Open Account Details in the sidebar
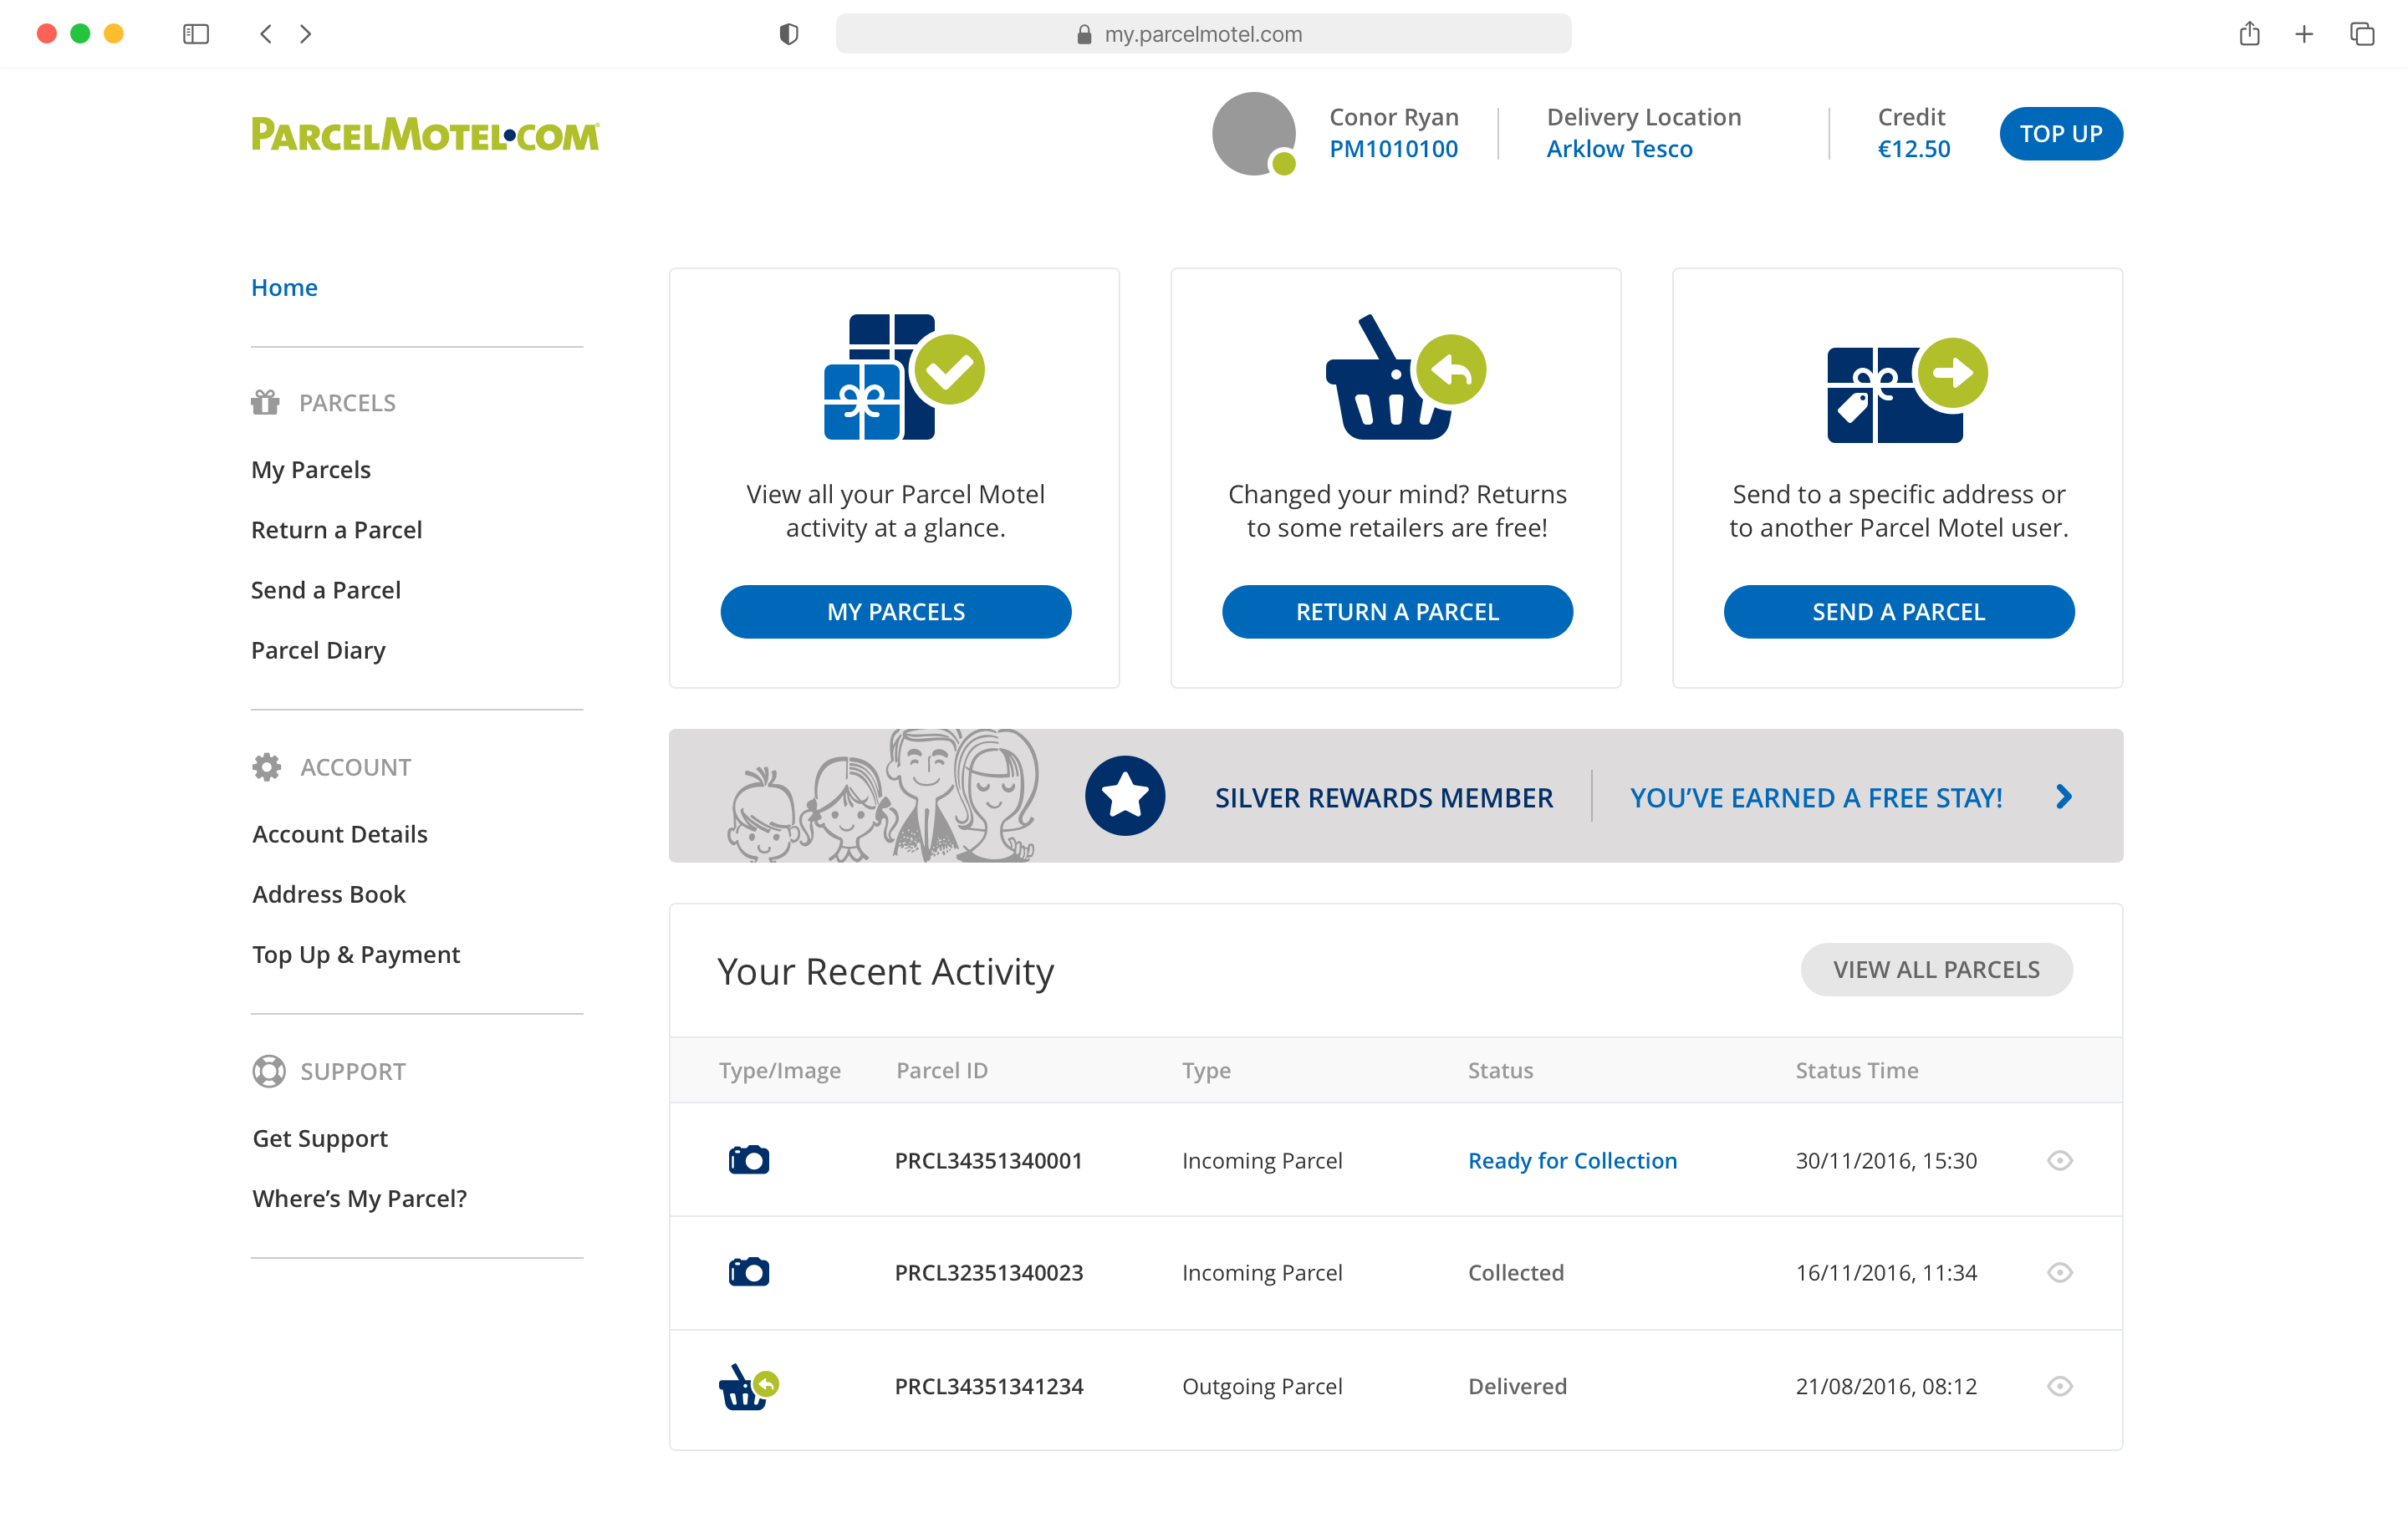Viewport: 2408px width, 1538px height. point(340,834)
